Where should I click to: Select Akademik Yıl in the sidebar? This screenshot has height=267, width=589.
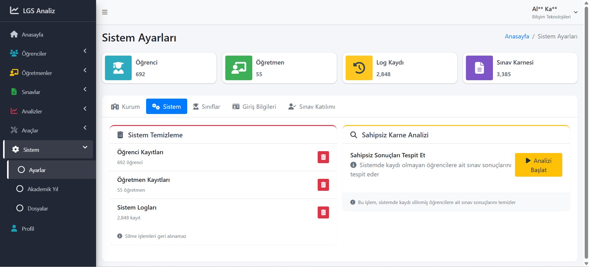[x=42, y=189]
